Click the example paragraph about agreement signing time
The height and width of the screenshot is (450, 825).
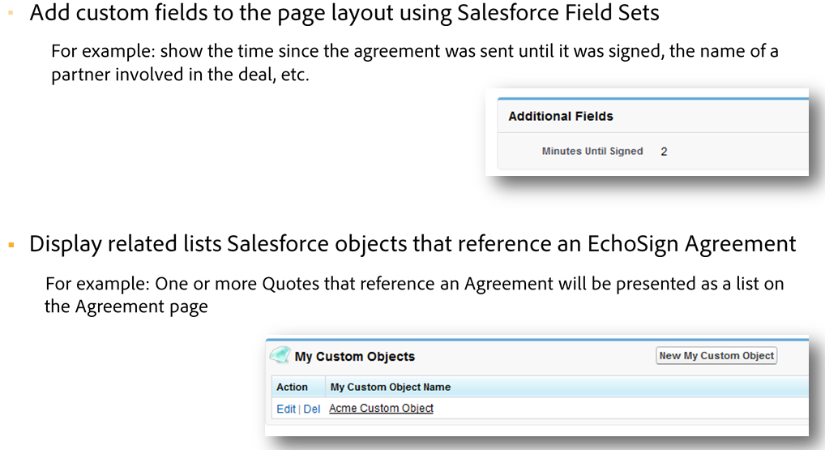413,52
